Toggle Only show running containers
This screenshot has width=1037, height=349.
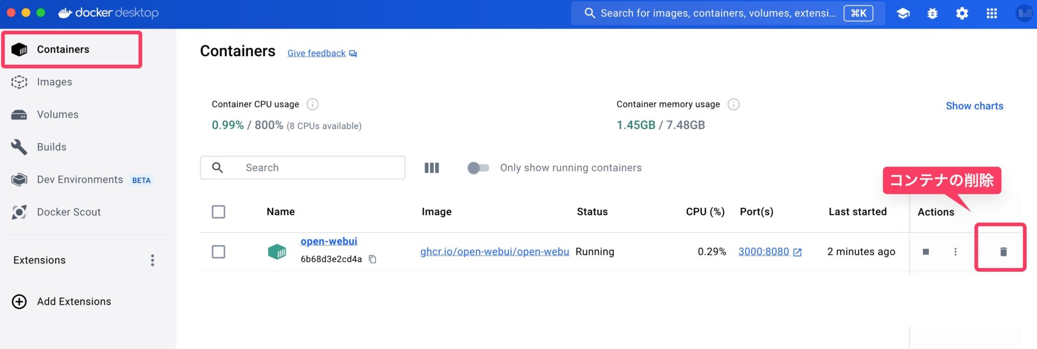(x=478, y=168)
